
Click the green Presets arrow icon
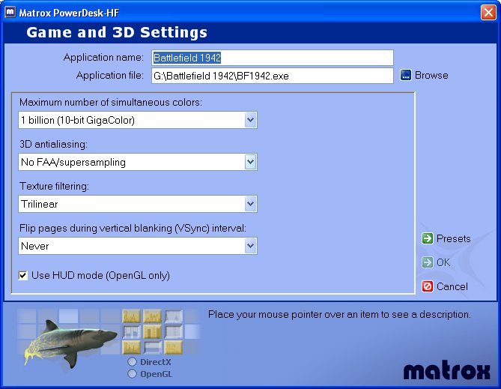pos(427,238)
